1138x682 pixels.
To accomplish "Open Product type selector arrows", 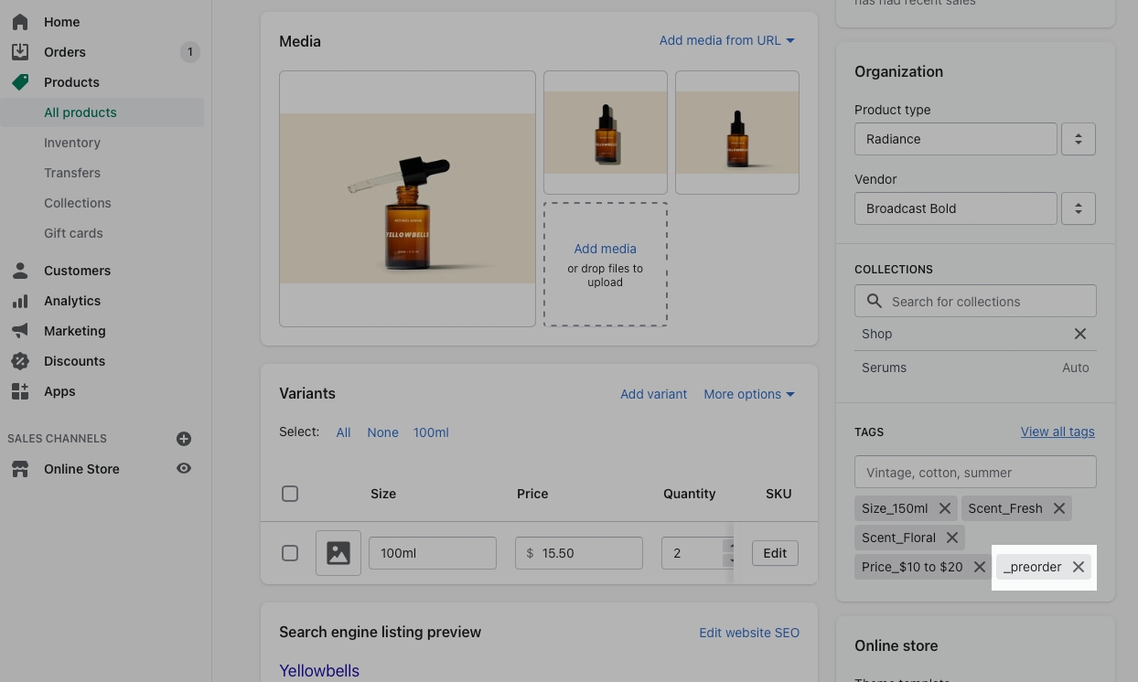I will point(1078,139).
